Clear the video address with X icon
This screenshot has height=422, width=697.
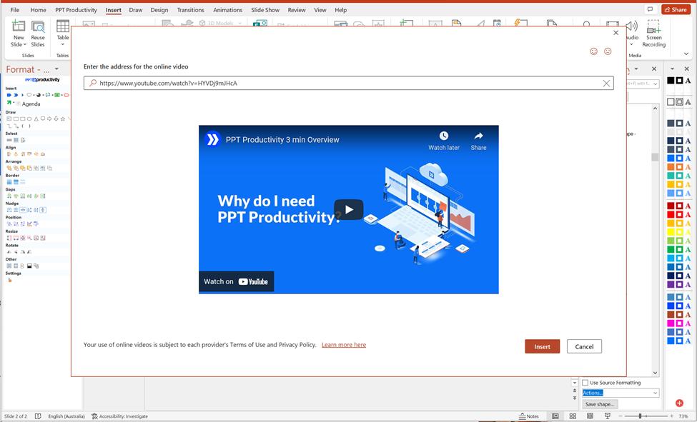click(606, 83)
